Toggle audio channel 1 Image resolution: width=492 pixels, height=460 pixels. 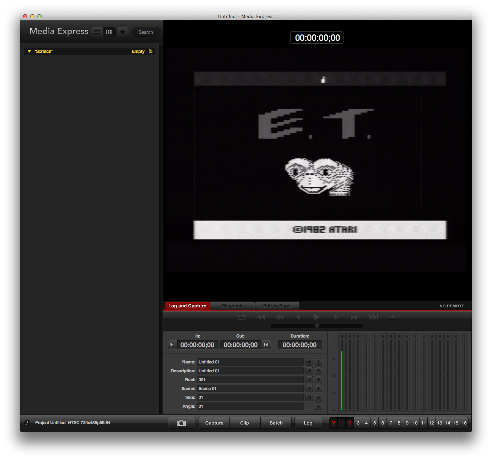point(342,423)
